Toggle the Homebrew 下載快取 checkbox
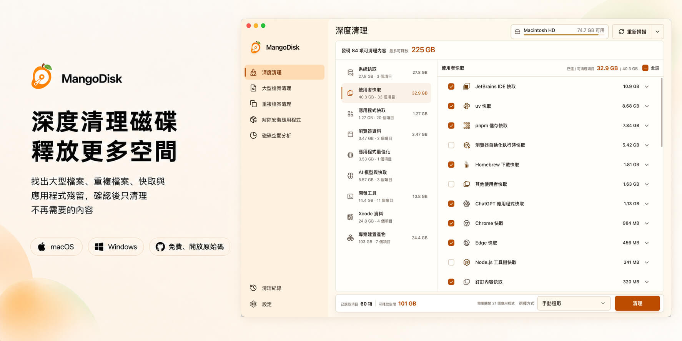Image resolution: width=682 pixels, height=341 pixels. [451, 165]
